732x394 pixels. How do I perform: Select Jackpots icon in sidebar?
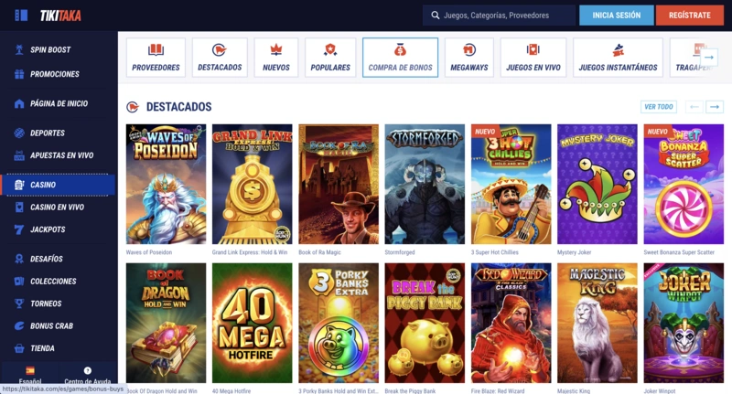pos(19,229)
